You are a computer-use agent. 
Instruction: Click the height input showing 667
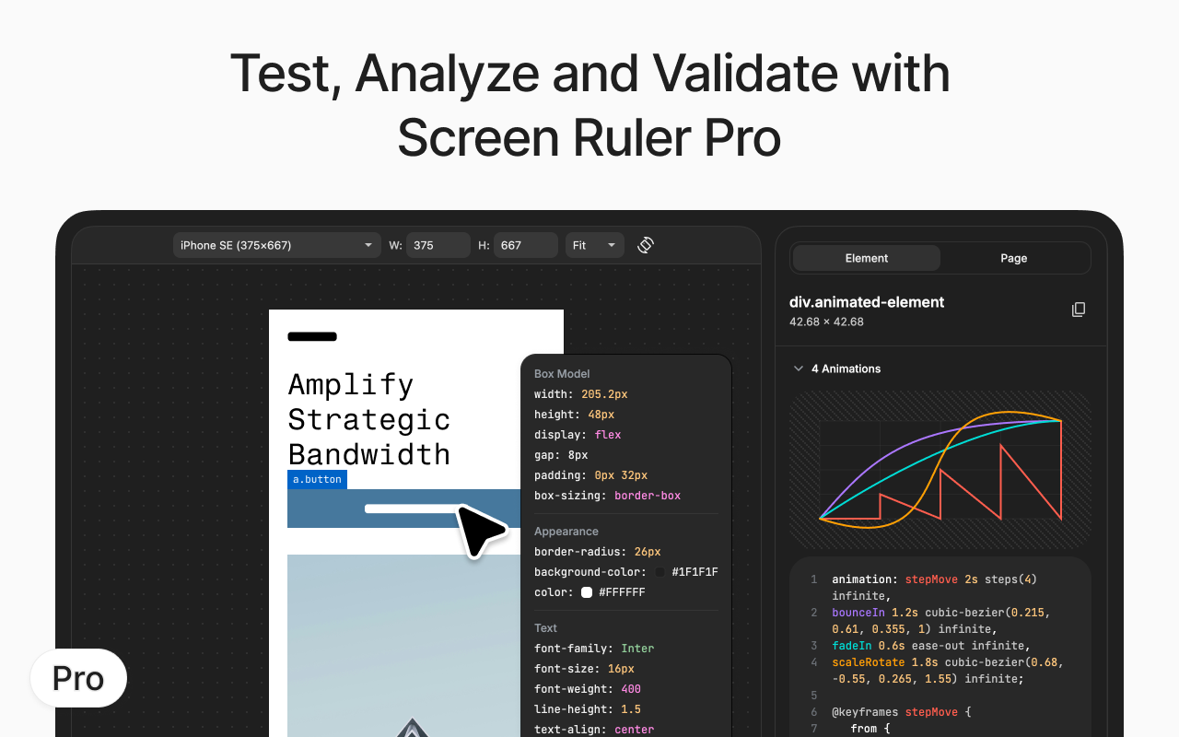(x=526, y=245)
